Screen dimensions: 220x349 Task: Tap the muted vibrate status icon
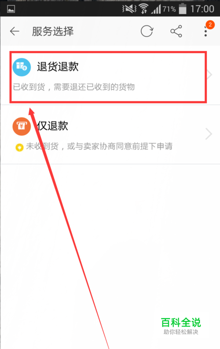point(129,9)
